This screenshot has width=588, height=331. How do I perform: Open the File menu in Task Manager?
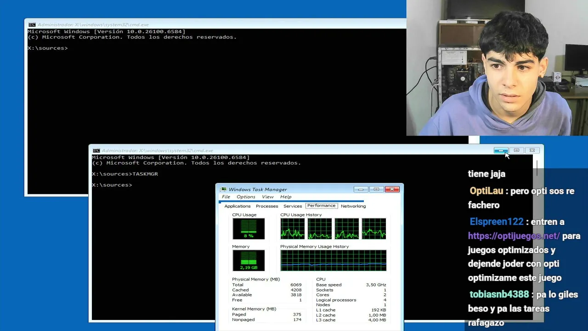(x=226, y=197)
